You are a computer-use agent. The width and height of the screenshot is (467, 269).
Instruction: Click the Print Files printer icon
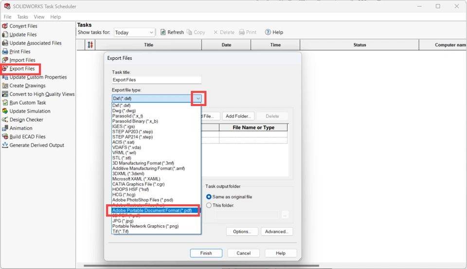click(5, 52)
